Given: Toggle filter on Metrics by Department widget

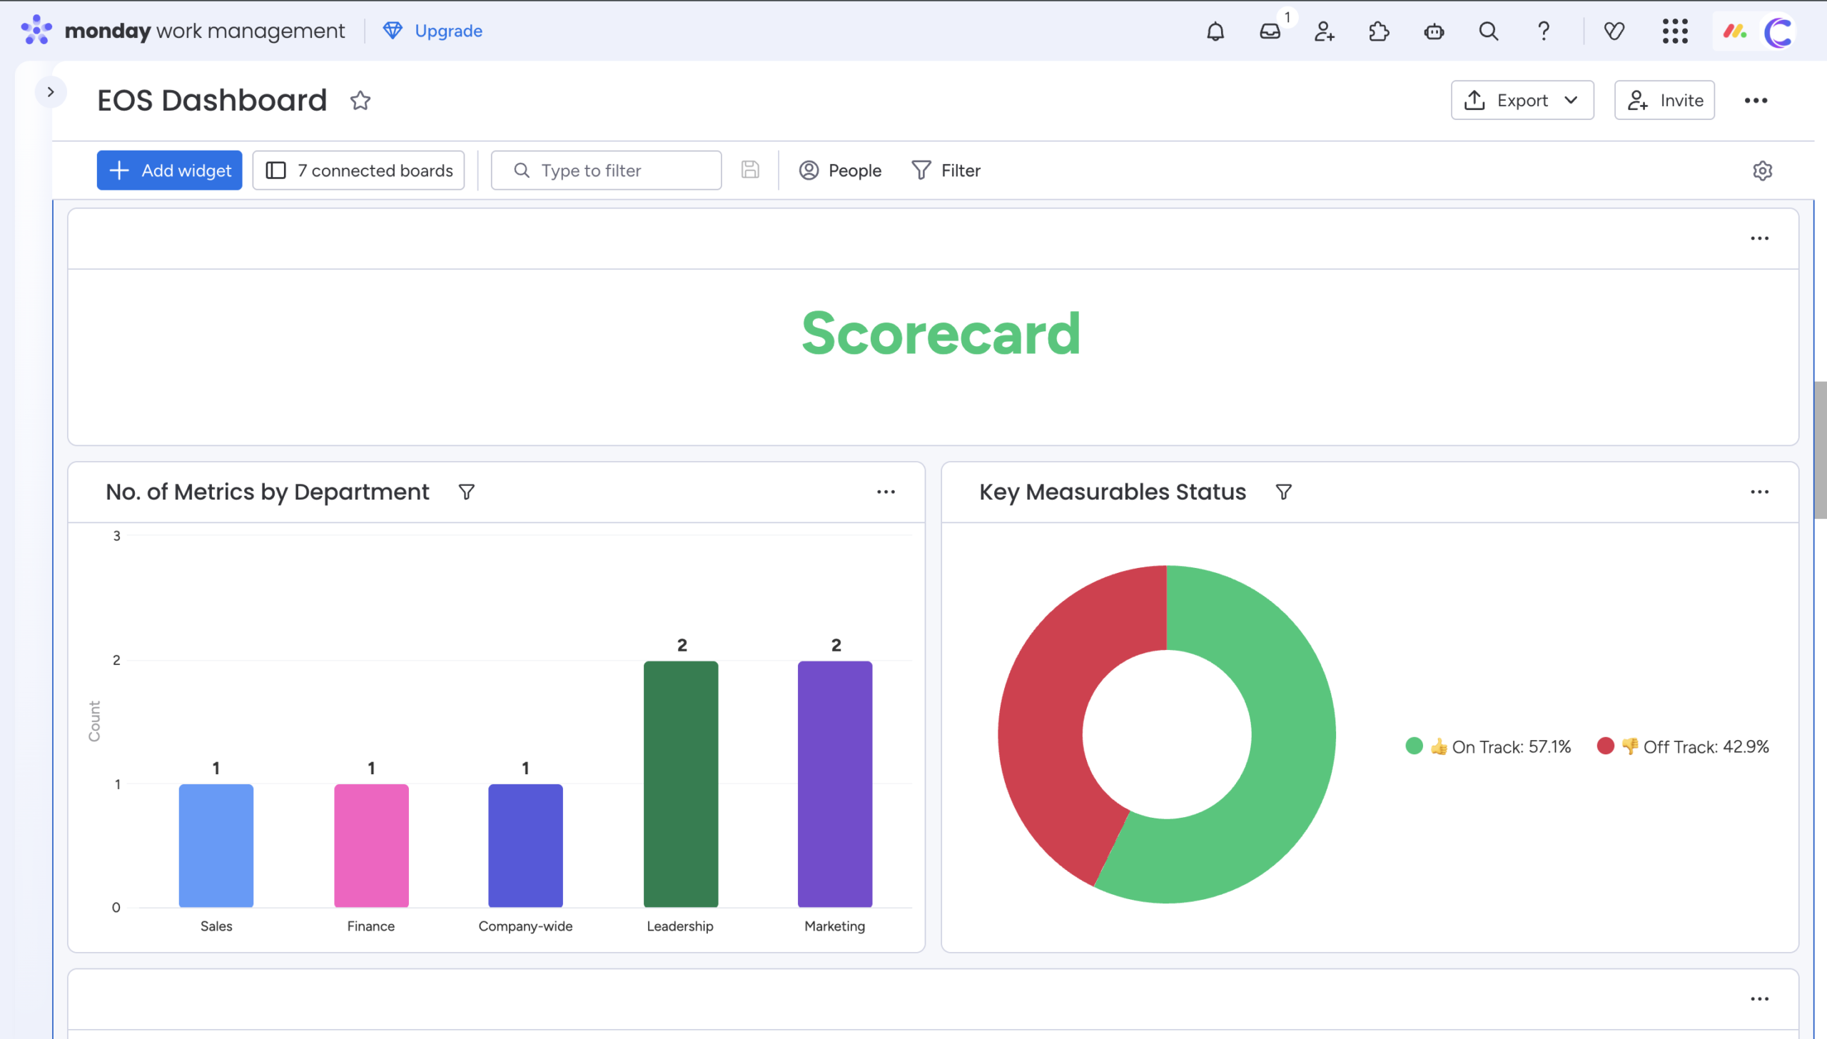Looking at the screenshot, I should [466, 492].
